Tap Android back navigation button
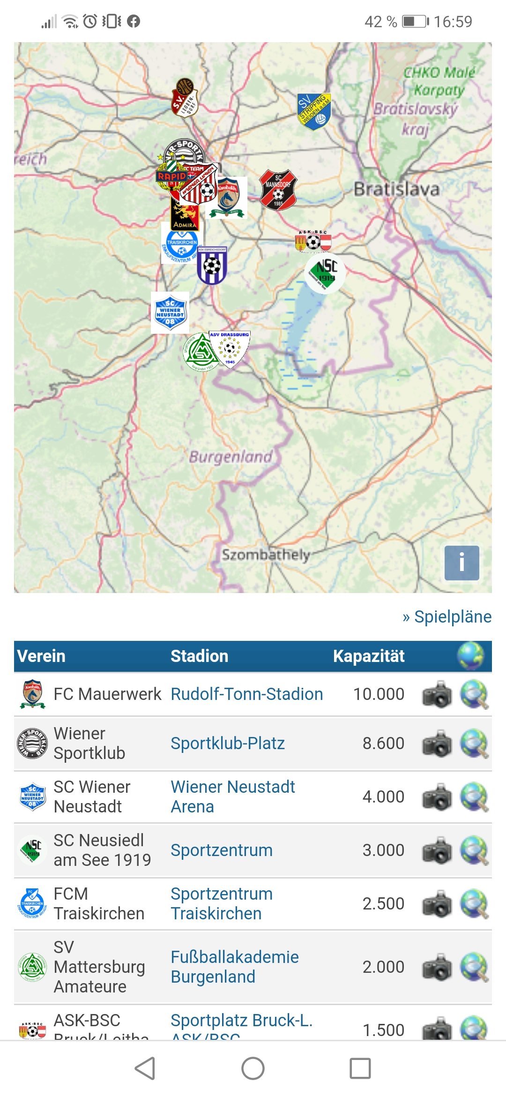The image size is (506, 1097). click(145, 1068)
